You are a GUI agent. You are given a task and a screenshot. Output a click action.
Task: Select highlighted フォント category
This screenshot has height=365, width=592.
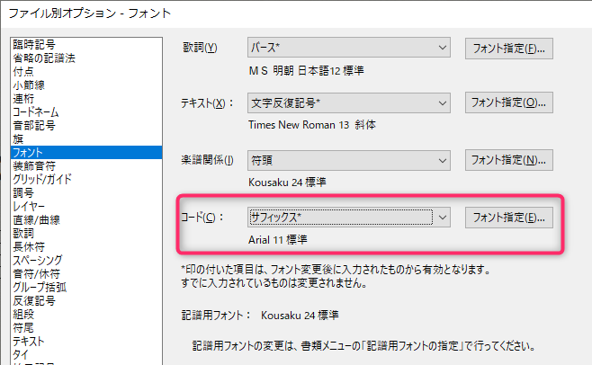pos(86,153)
